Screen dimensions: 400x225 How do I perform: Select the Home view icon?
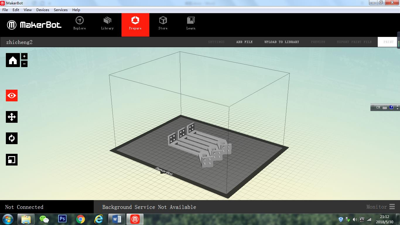click(12, 60)
